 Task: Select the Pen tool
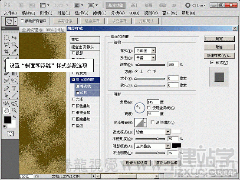point(6,88)
